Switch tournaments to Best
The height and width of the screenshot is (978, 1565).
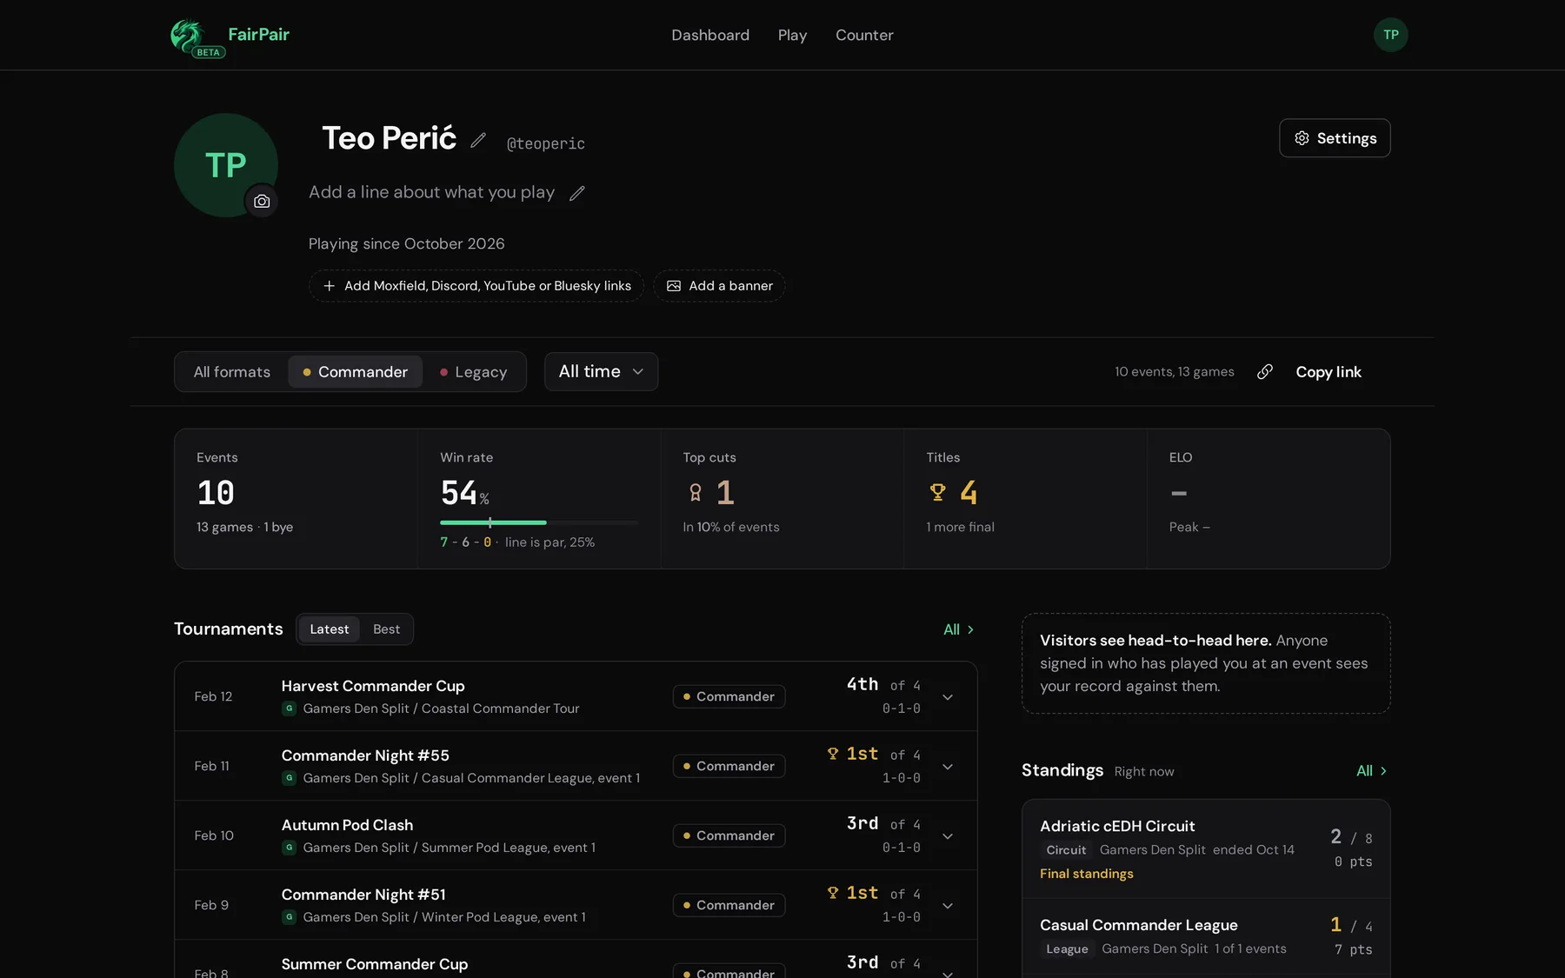point(386,629)
